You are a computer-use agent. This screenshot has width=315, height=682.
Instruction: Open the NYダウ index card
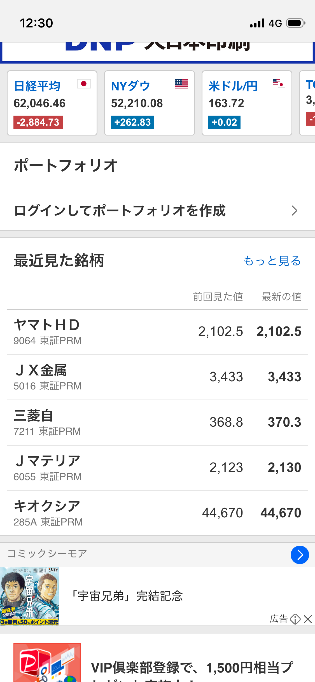[150, 103]
